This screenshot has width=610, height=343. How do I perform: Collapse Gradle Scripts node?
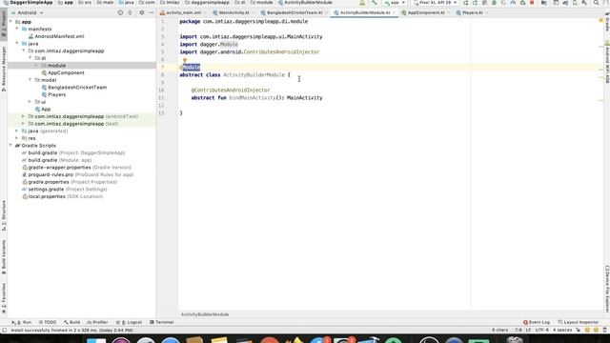click(10, 146)
